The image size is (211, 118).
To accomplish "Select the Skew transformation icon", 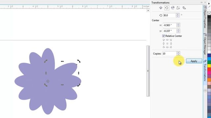I will pyautogui.click(x=184, y=8).
